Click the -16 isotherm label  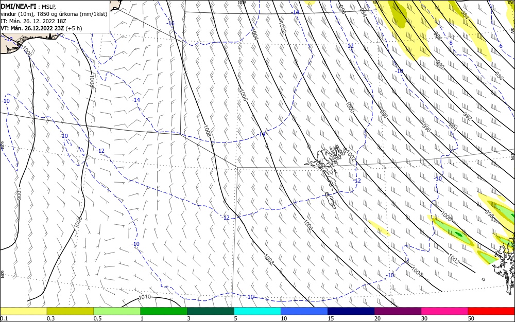click(x=170, y=23)
